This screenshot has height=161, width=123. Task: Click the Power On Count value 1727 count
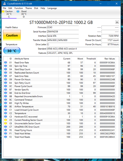[110, 40]
